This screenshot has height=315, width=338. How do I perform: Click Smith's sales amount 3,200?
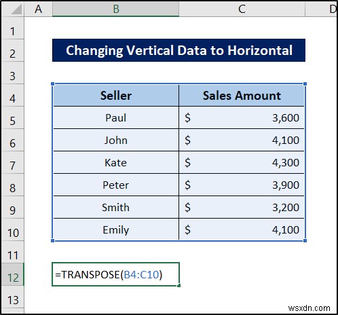(242, 207)
